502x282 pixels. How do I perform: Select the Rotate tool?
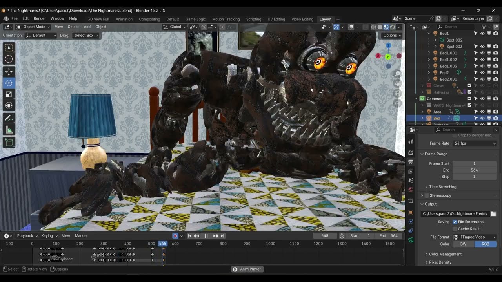coord(9,83)
